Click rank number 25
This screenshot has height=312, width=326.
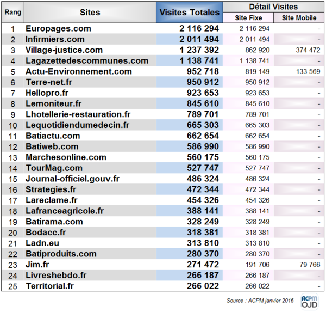pos(12,286)
